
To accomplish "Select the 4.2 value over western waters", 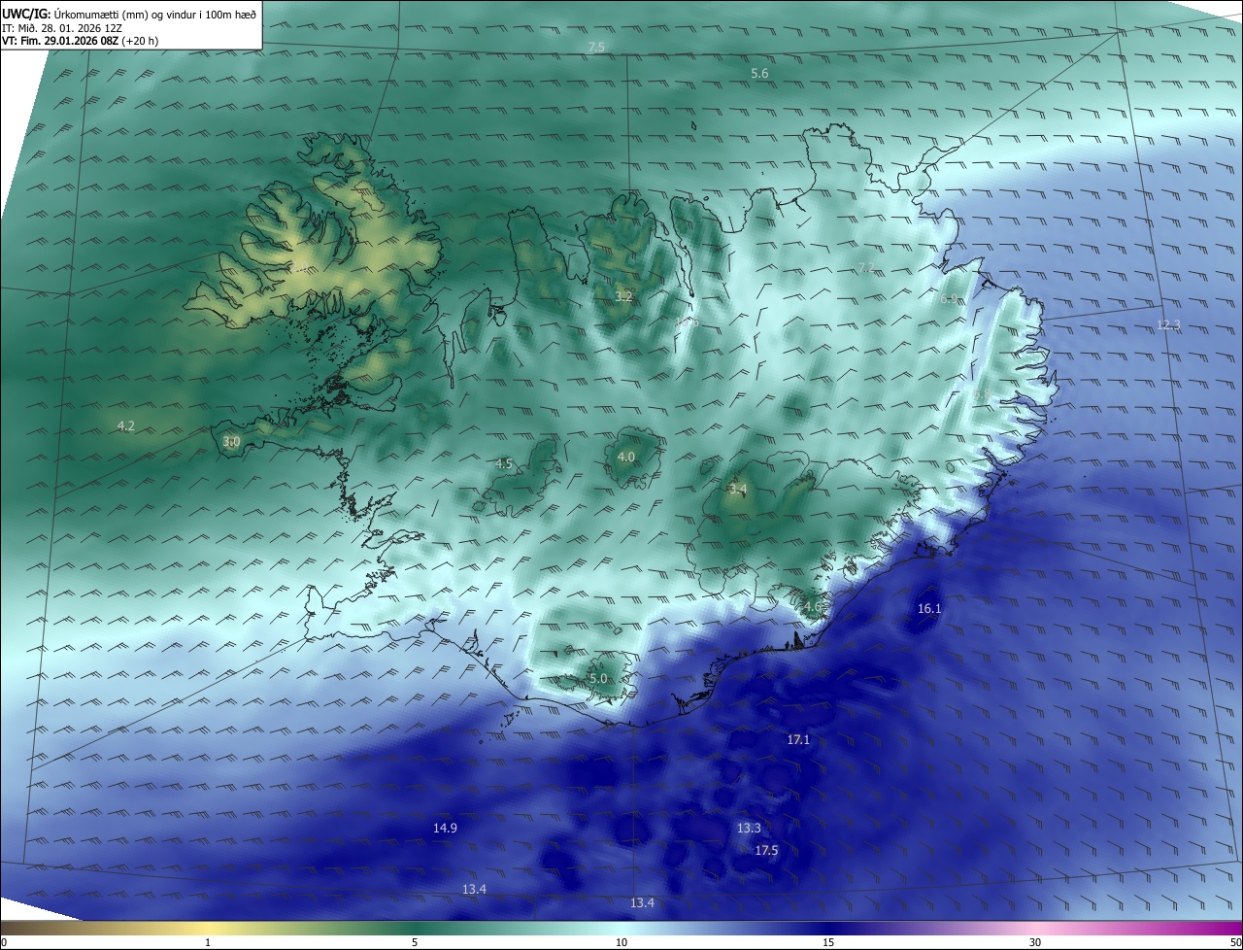I will pyautogui.click(x=125, y=425).
